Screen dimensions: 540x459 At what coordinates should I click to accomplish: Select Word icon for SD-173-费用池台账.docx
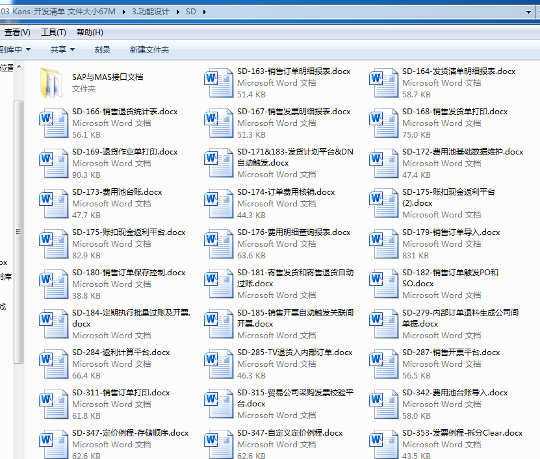point(53,203)
